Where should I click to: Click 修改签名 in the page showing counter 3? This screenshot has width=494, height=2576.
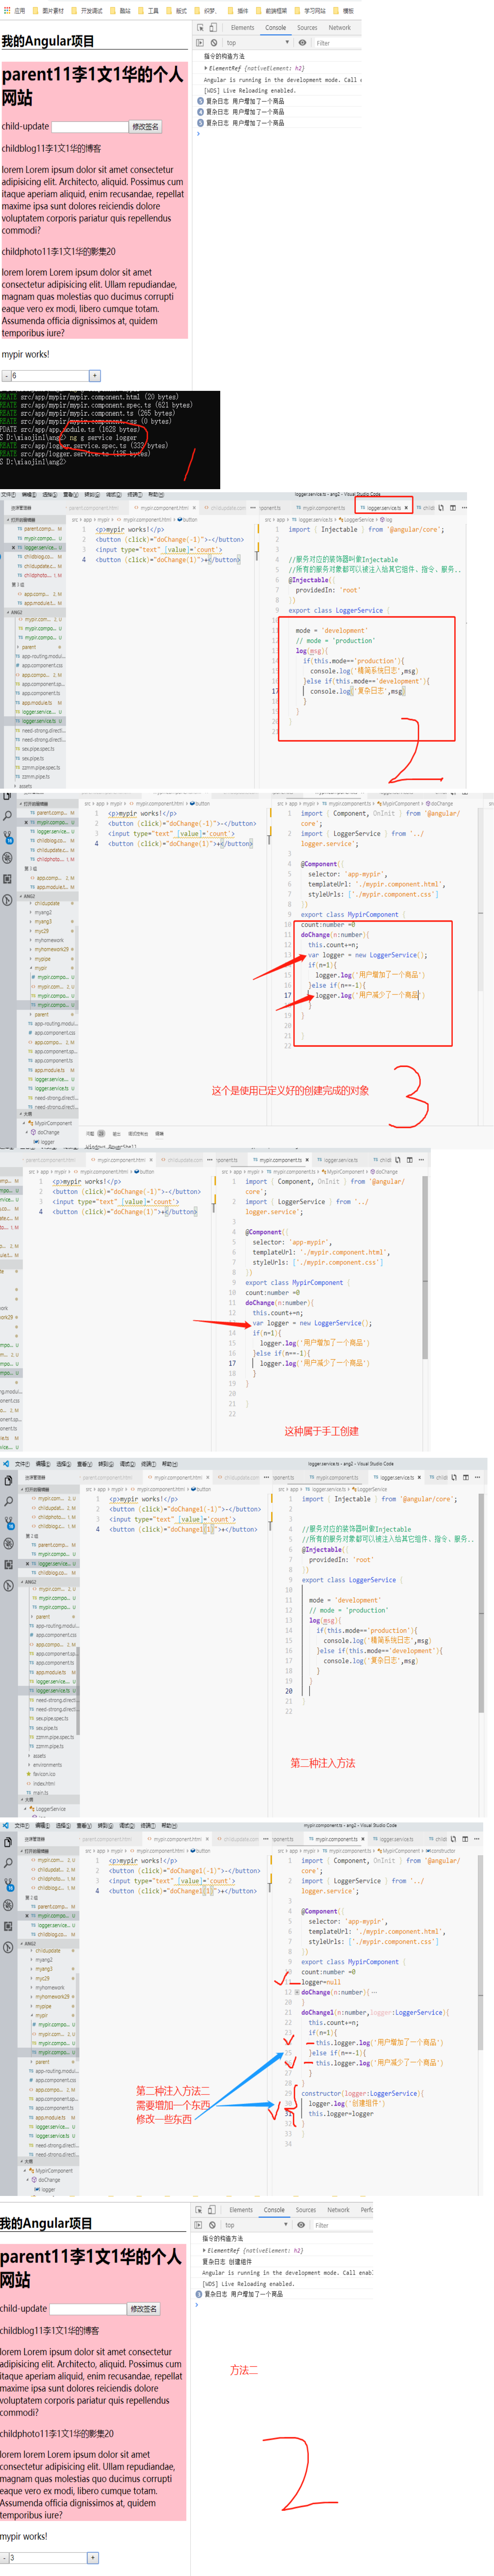pos(143,2309)
